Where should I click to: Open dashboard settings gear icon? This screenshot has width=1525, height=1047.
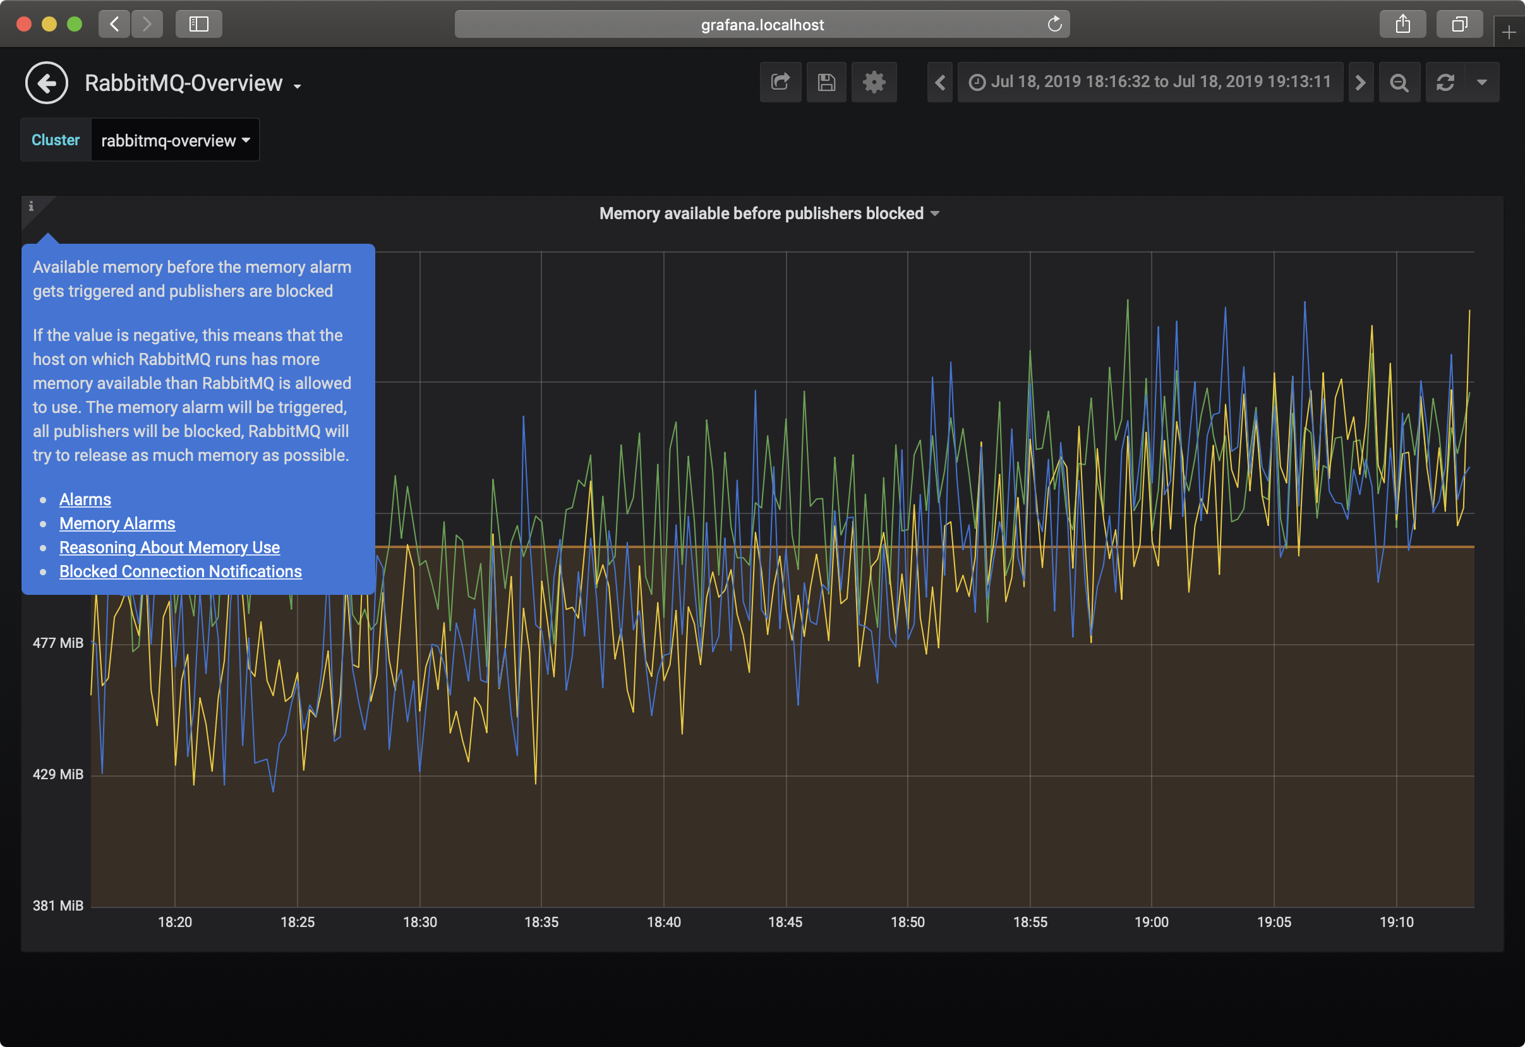(x=874, y=83)
